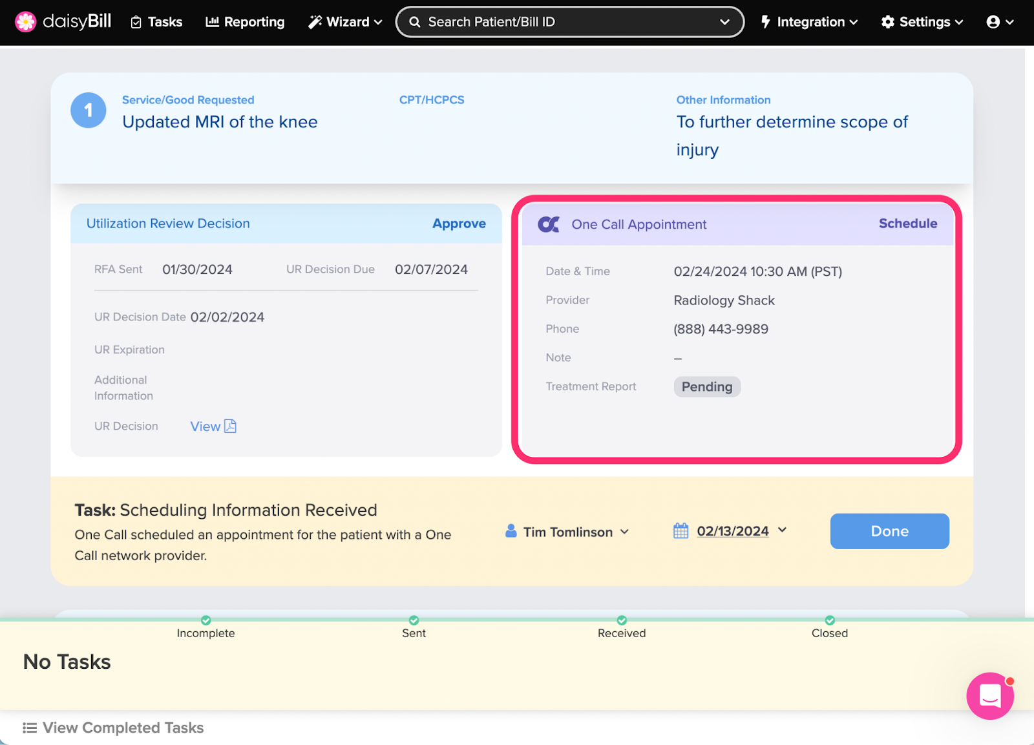Change assignee Tim Tomlinson dropdown
The width and height of the screenshot is (1034, 745).
pyautogui.click(x=567, y=532)
